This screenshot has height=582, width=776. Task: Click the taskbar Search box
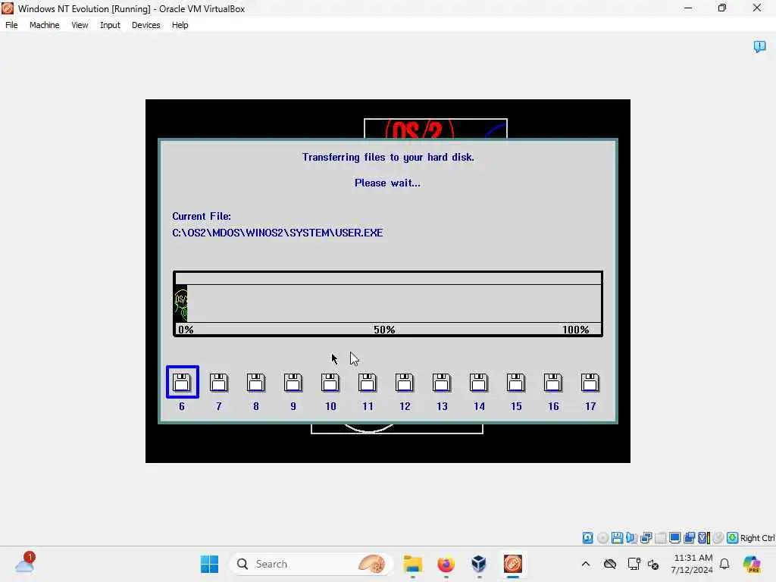(x=311, y=564)
